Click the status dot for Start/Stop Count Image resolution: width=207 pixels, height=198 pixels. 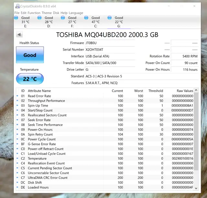(17, 110)
